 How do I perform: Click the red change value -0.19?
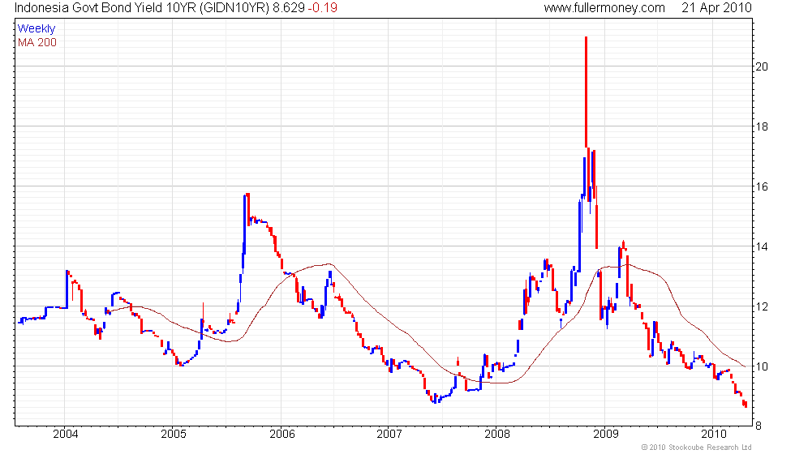(x=323, y=8)
